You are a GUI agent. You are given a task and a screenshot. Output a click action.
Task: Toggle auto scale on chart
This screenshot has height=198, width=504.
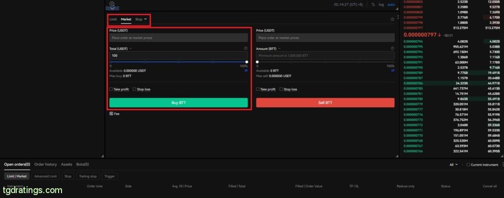(x=391, y=4)
